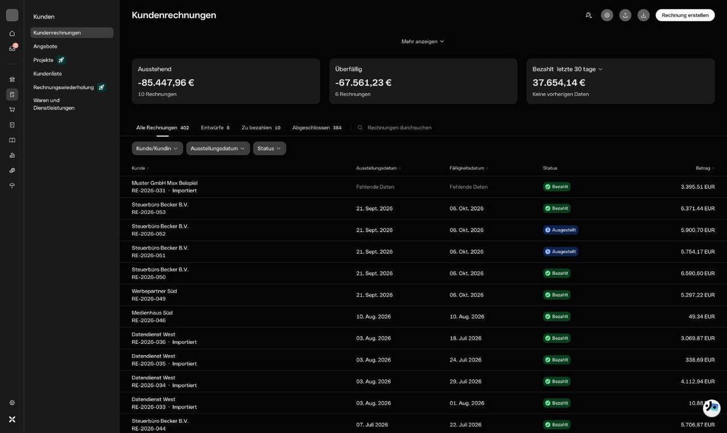The height and width of the screenshot is (433, 727).
Task: Click the Rechnung erstellen button
Action: coord(685,15)
